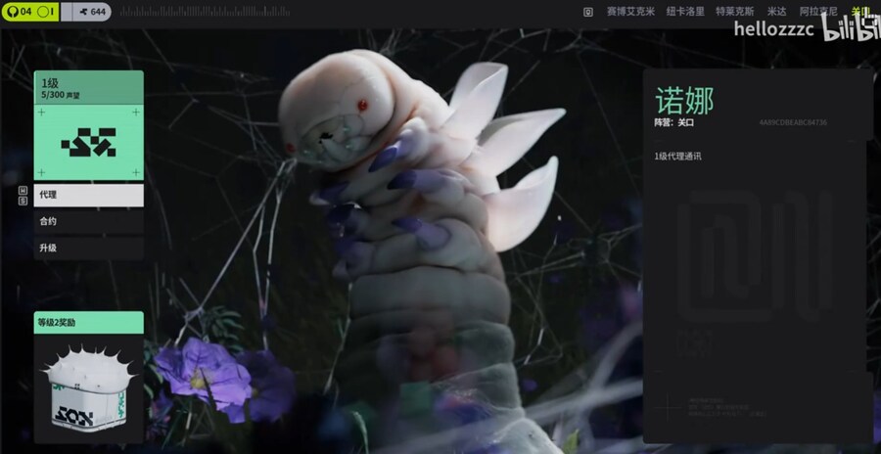Screen dimensions: 881x454
Task: Switch to the 赛博艾克米 faction tab
Action: pyautogui.click(x=630, y=11)
